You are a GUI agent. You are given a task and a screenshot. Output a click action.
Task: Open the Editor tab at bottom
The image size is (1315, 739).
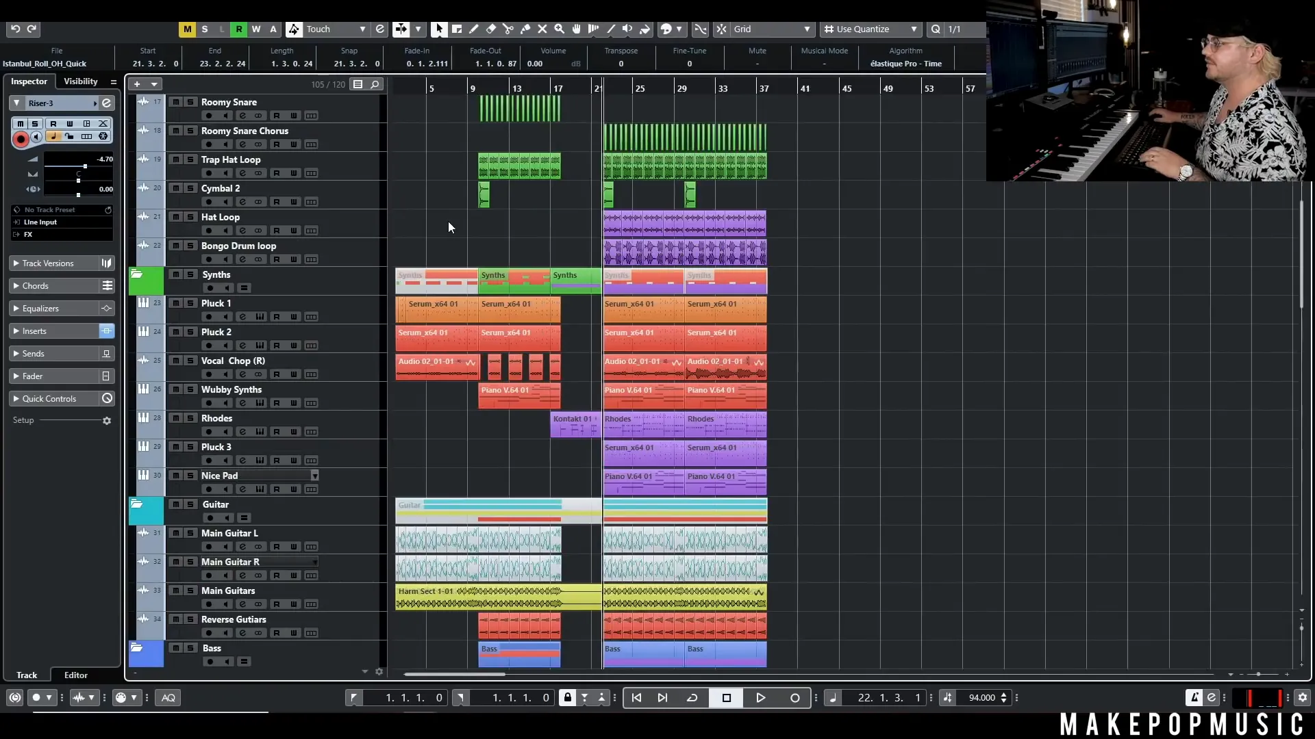[x=76, y=675]
